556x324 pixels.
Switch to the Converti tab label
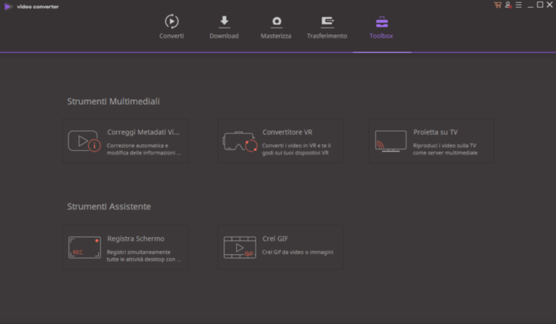tap(172, 36)
